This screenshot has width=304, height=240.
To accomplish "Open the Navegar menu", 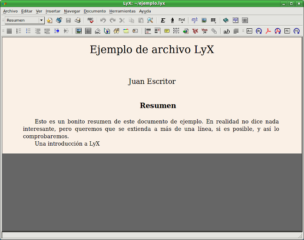I will 72,11.
